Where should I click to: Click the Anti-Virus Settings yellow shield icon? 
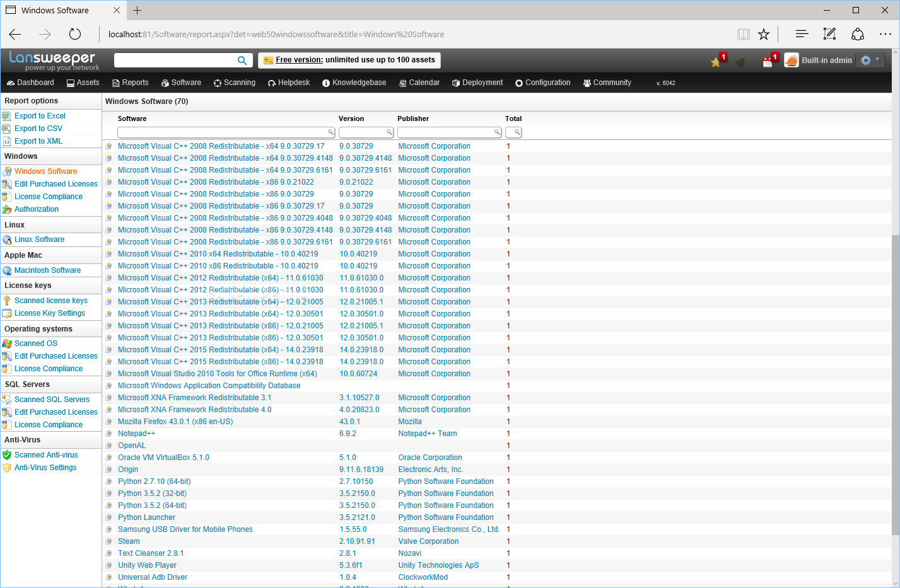(x=7, y=468)
